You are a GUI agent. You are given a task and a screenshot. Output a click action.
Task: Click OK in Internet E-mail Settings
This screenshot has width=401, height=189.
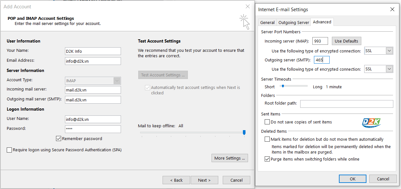352,179
